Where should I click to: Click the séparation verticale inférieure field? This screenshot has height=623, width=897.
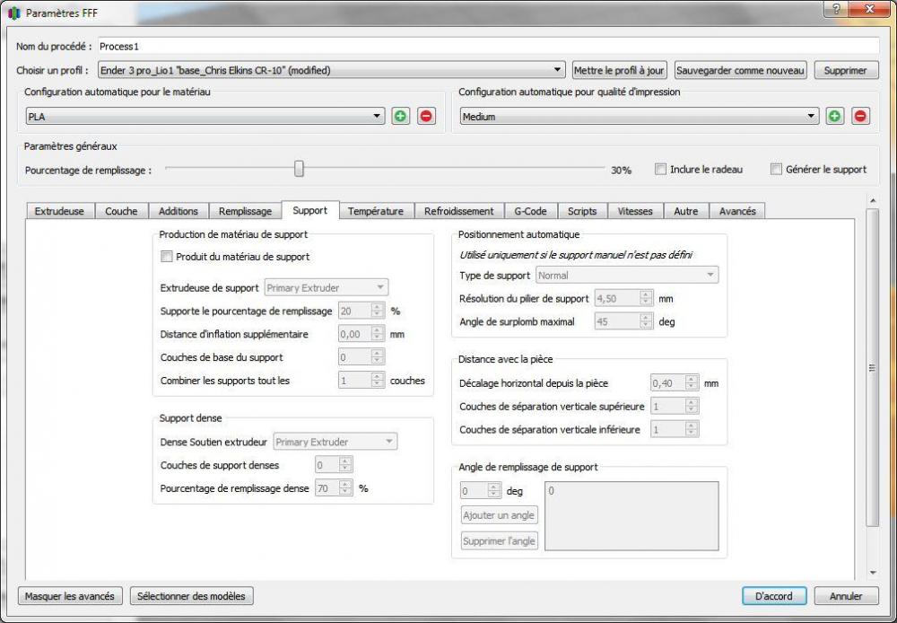(675, 429)
